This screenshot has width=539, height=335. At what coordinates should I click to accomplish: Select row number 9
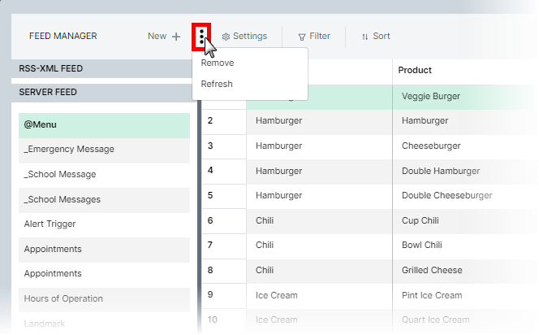(x=224, y=296)
